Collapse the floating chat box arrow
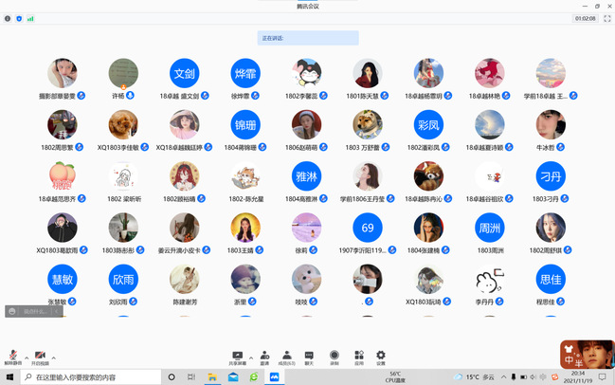615x385 pixels. click(59, 311)
